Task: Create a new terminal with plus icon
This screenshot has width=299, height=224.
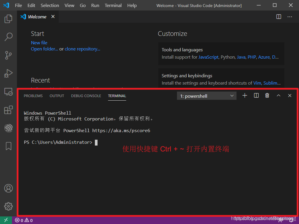Action: coord(245,96)
